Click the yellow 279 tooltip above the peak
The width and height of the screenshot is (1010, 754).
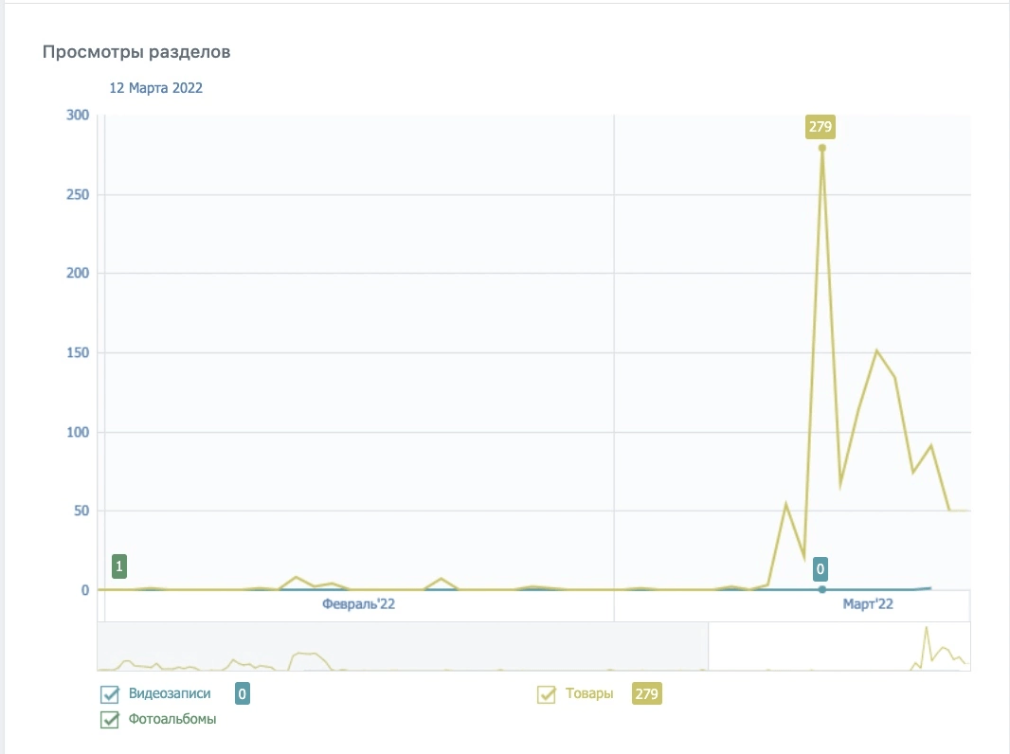tap(821, 127)
